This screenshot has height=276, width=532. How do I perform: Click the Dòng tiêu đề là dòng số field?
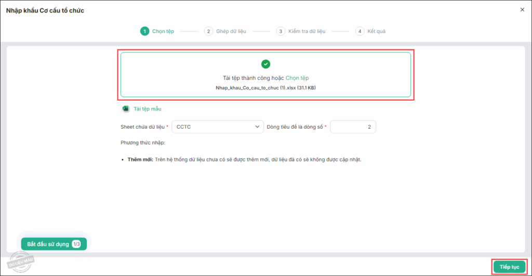(x=353, y=127)
